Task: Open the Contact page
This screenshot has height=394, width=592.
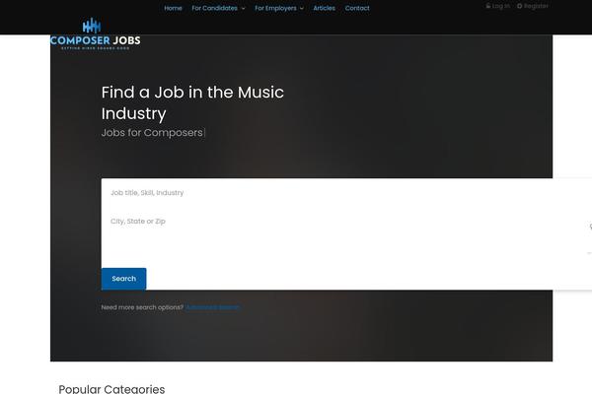Action: coord(357,8)
